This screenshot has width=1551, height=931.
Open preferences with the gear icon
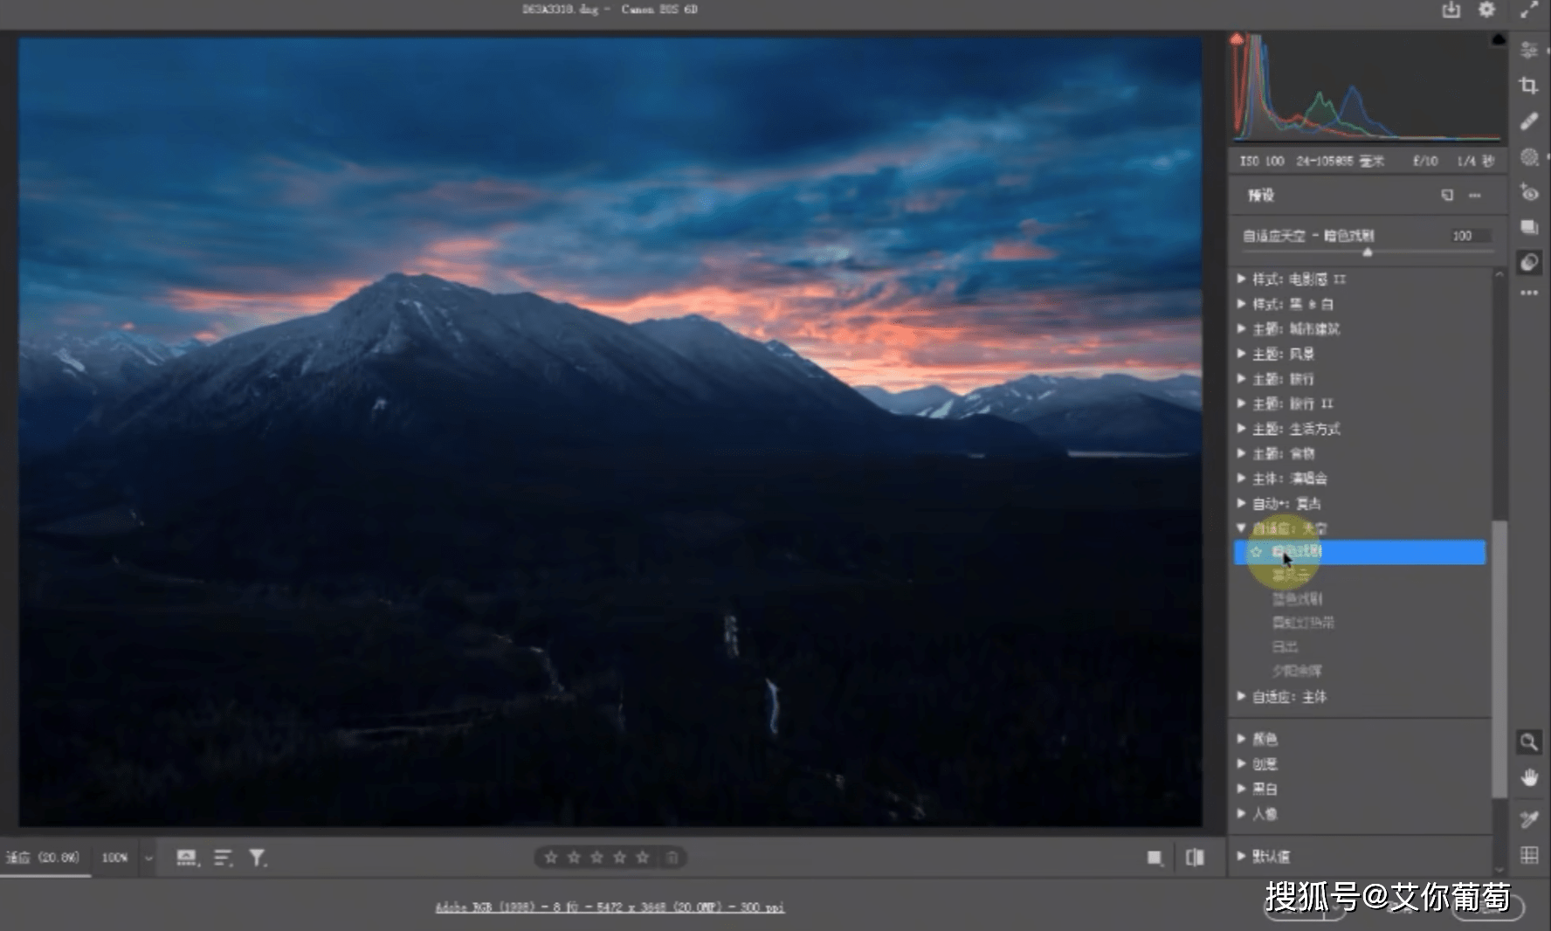1486,10
